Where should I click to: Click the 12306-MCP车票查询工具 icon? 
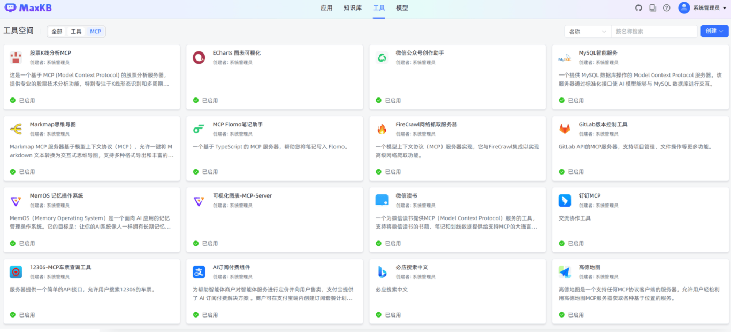point(16,272)
